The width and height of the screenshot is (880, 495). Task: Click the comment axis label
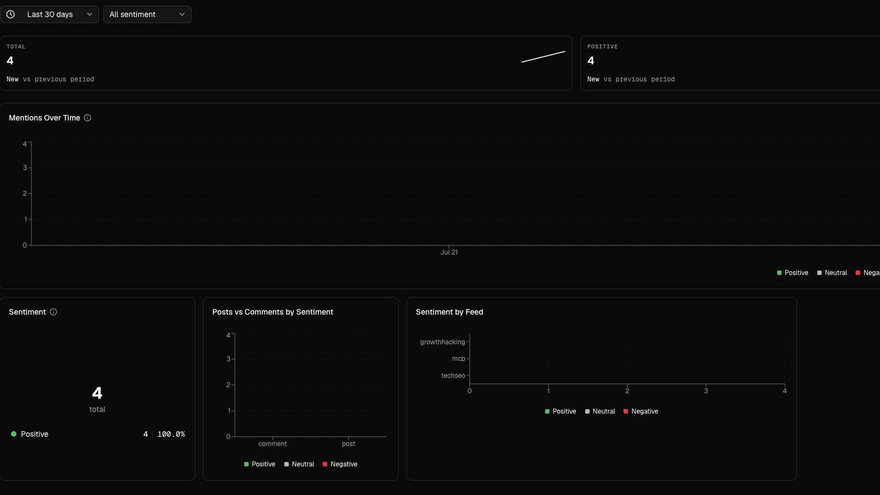(x=273, y=444)
